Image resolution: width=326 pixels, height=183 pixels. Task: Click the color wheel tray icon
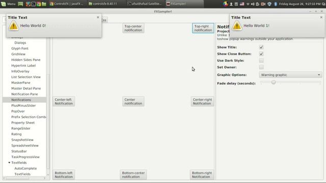pos(226,4)
